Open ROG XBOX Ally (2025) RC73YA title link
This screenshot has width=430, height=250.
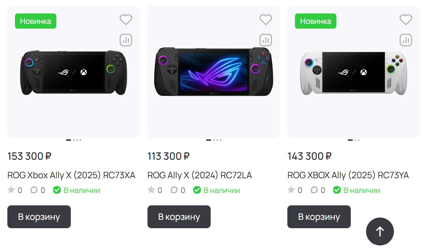coord(348,175)
